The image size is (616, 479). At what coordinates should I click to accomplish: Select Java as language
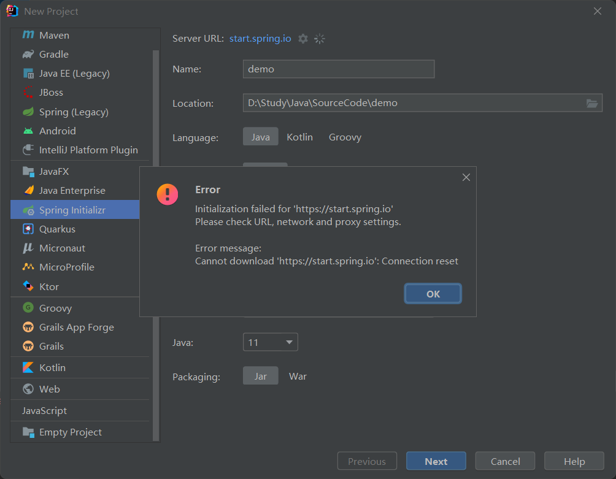[261, 137]
